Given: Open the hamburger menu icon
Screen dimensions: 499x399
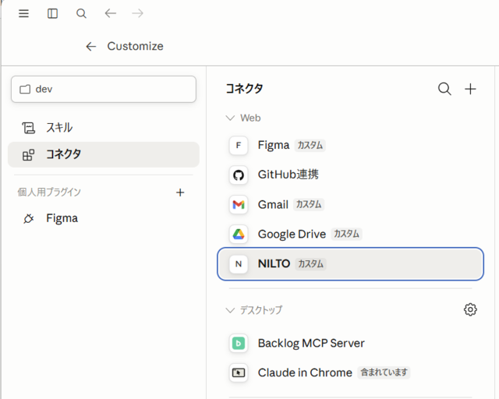Looking at the screenshot, I should point(23,13).
